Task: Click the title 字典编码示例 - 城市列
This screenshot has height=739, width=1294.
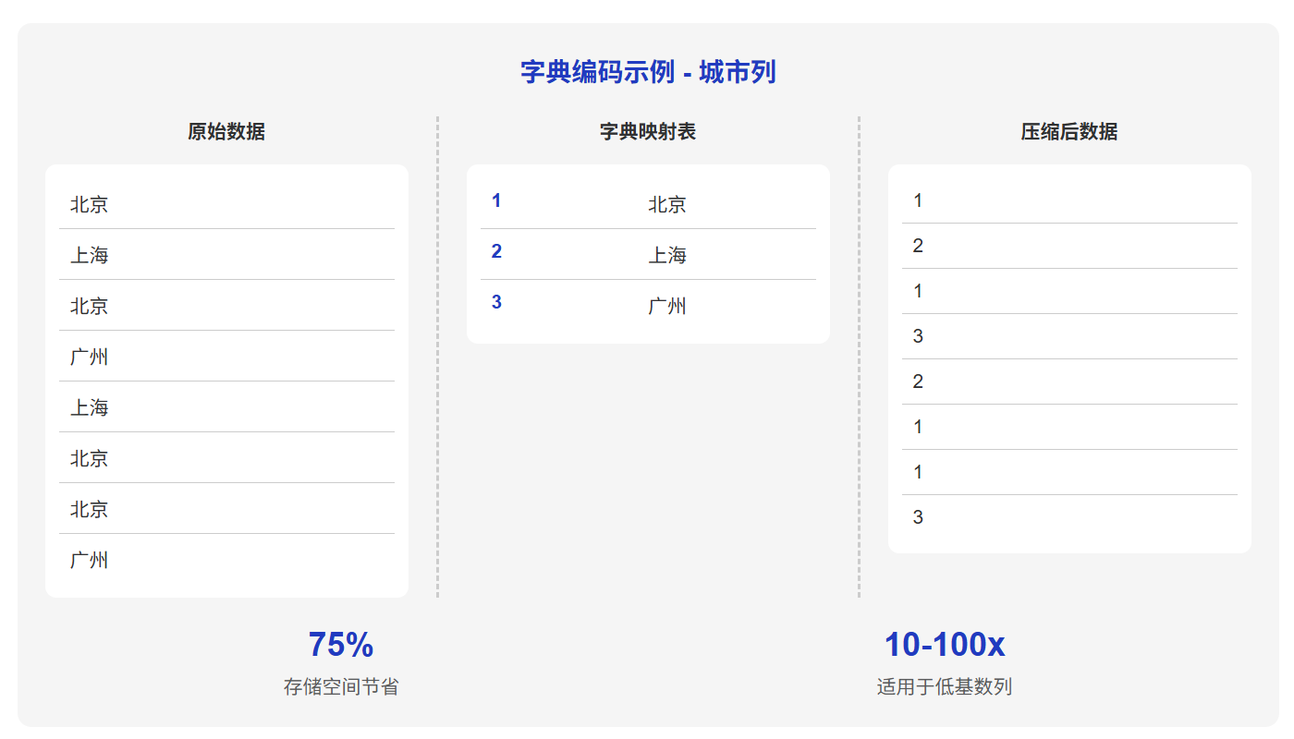Action: tap(648, 72)
